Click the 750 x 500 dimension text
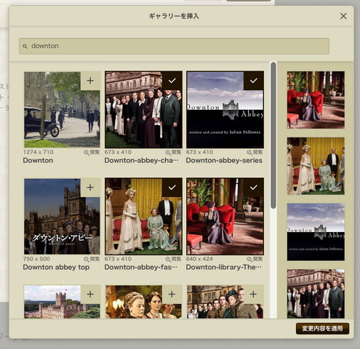360x349 pixels. point(36,259)
